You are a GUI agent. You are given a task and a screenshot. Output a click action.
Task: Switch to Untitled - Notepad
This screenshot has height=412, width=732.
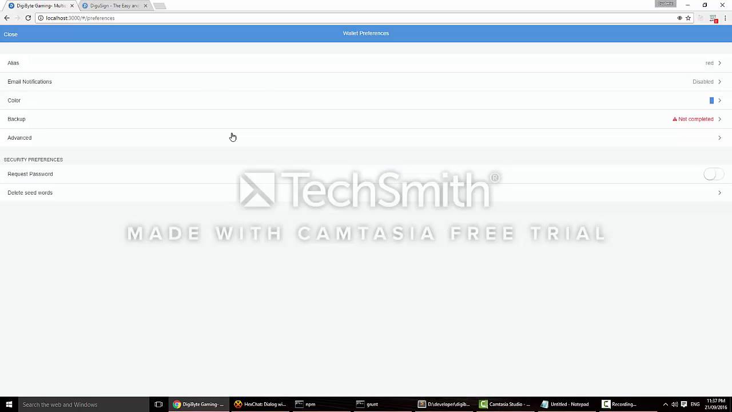[x=566, y=404]
